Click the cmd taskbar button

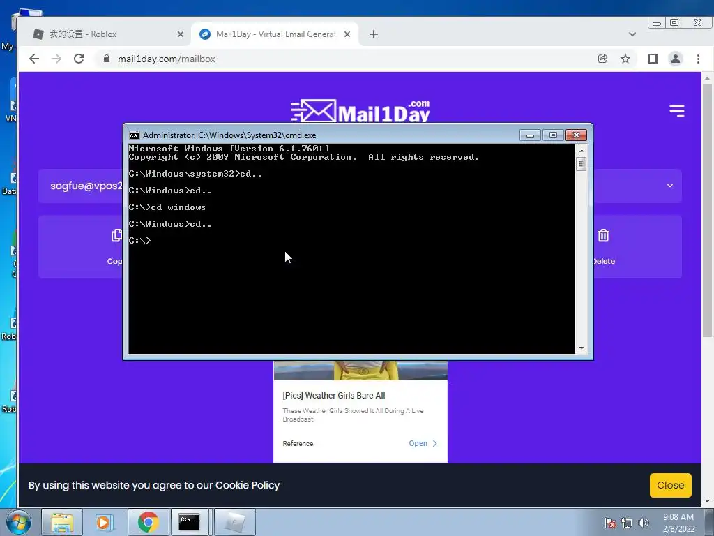pos(190,522)
